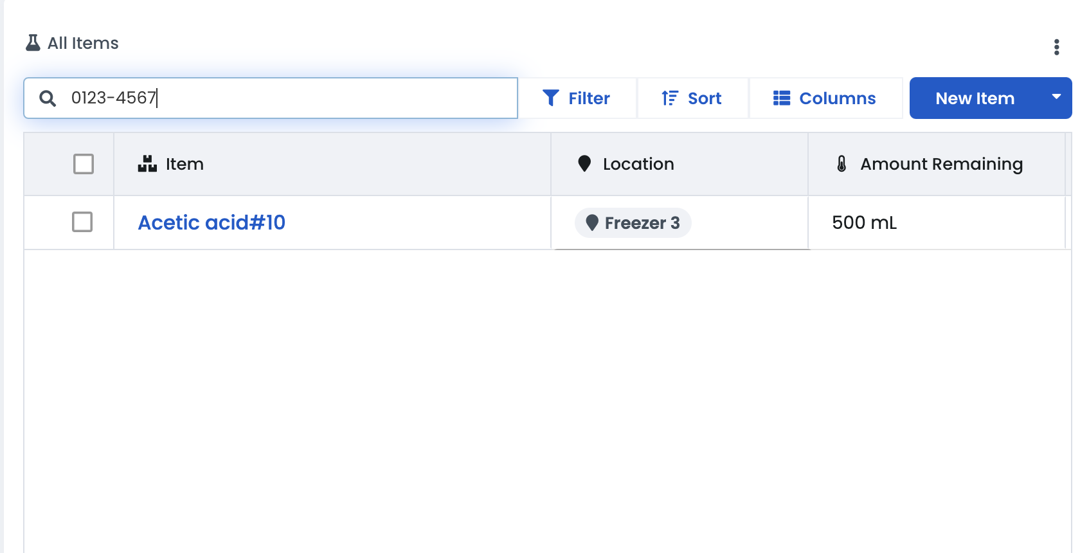
Task: Open the three-dot more options menu
Action: 1056,47
